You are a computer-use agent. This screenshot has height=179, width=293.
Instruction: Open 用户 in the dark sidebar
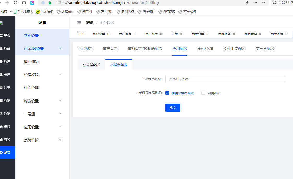coord(7,74)
